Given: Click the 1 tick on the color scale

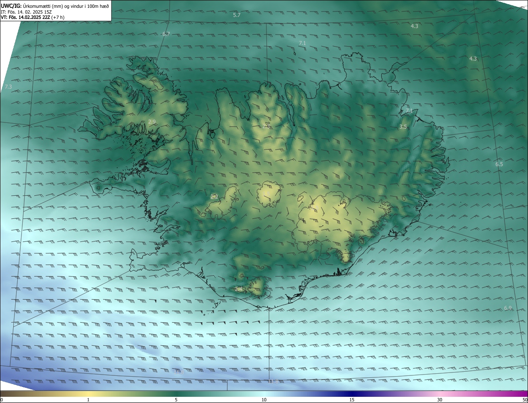Looking at the screenshot, I should pyautogui.click(x=88, y=400).
